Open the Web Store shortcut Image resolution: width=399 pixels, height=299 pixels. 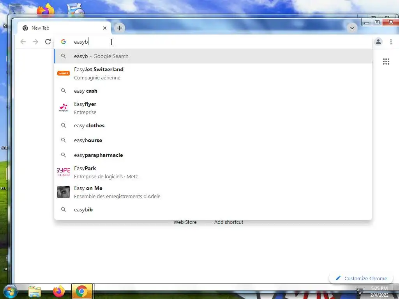click(185, 222)
